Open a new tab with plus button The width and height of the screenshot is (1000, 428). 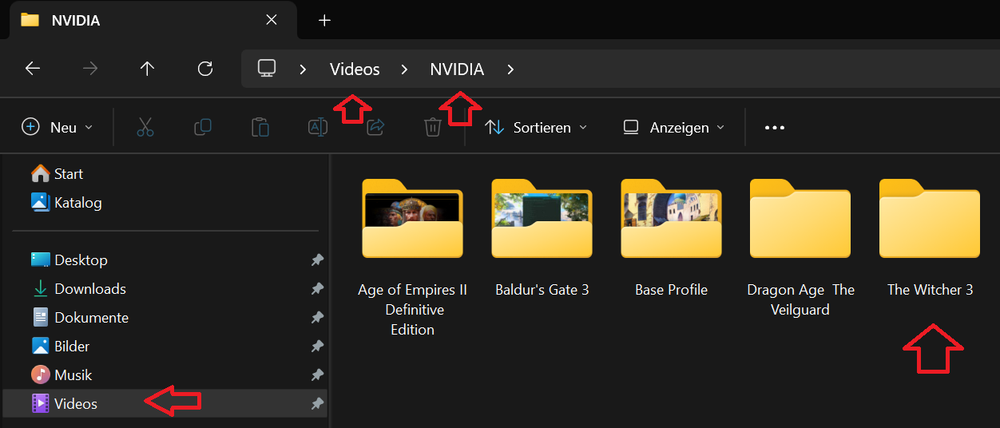(x=324, y=20)
